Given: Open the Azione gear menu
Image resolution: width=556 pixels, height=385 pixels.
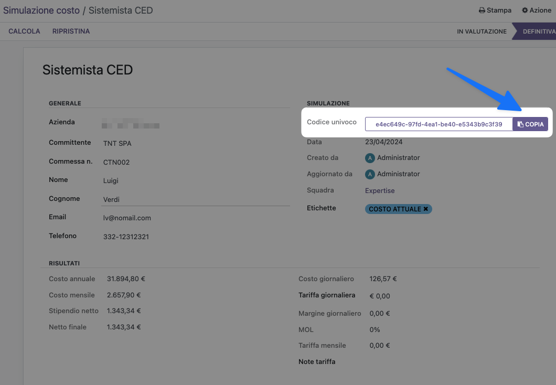Looking at the screenshot, I should pos(536,10).
